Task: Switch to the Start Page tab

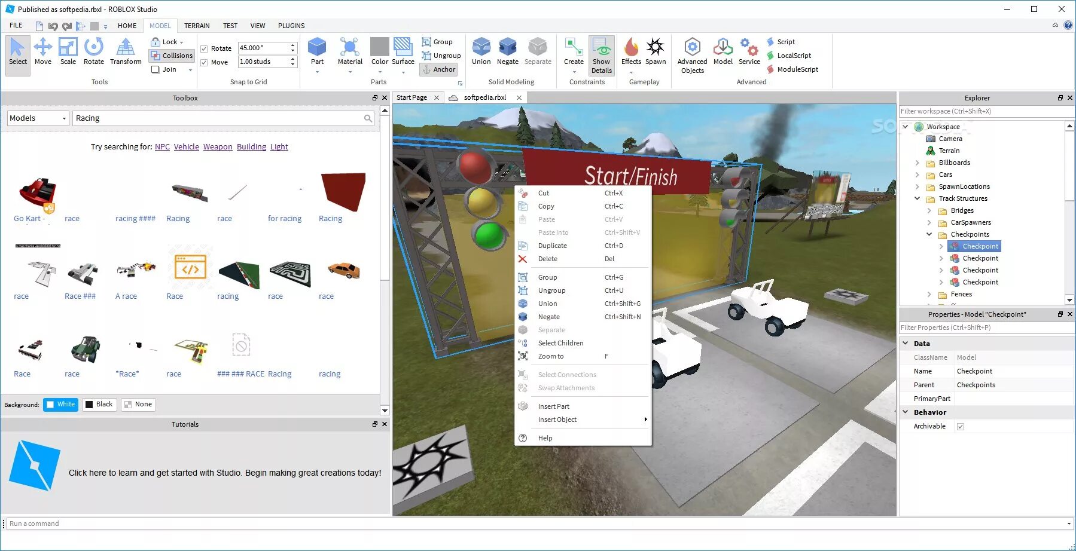Action: point(411,97)
